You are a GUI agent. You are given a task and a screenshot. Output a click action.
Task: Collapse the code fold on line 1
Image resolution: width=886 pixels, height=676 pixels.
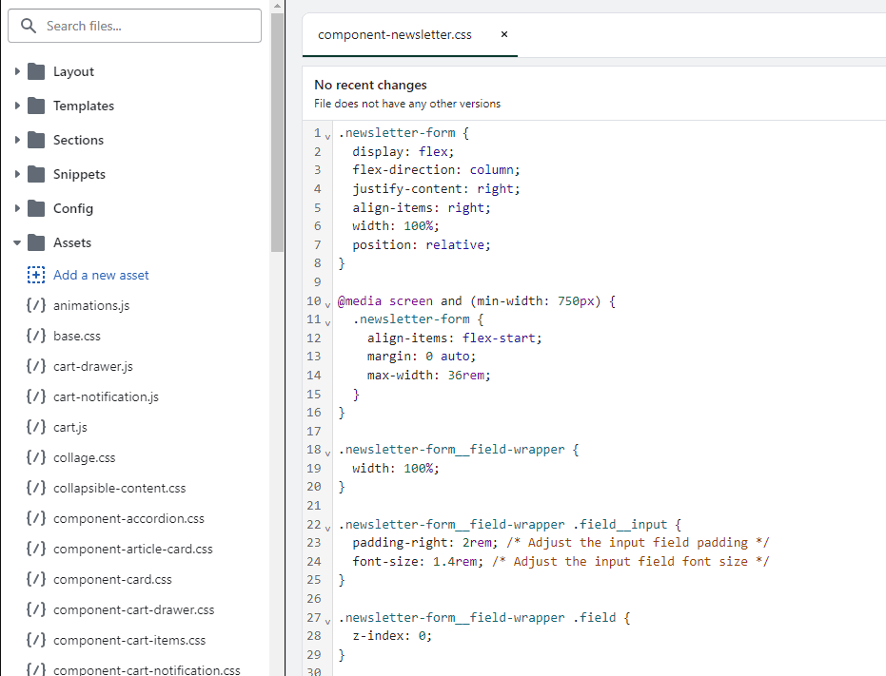coord(326,134)
